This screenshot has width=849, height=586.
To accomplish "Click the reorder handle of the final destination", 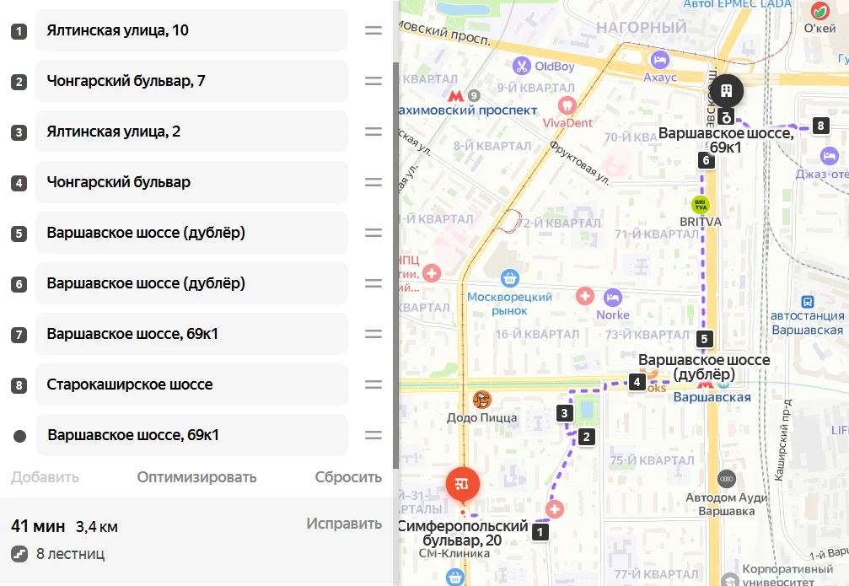I will (373, 435).
